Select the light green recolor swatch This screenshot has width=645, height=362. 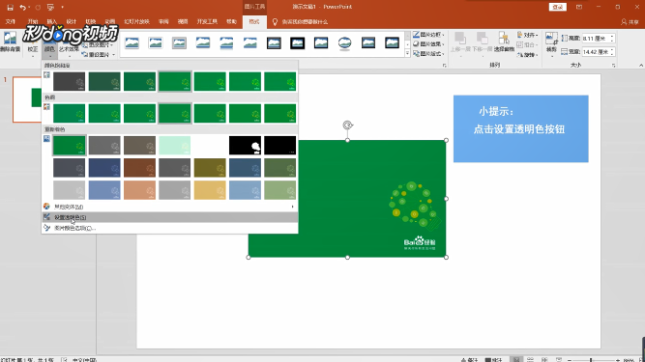click(x=280, y=190)
